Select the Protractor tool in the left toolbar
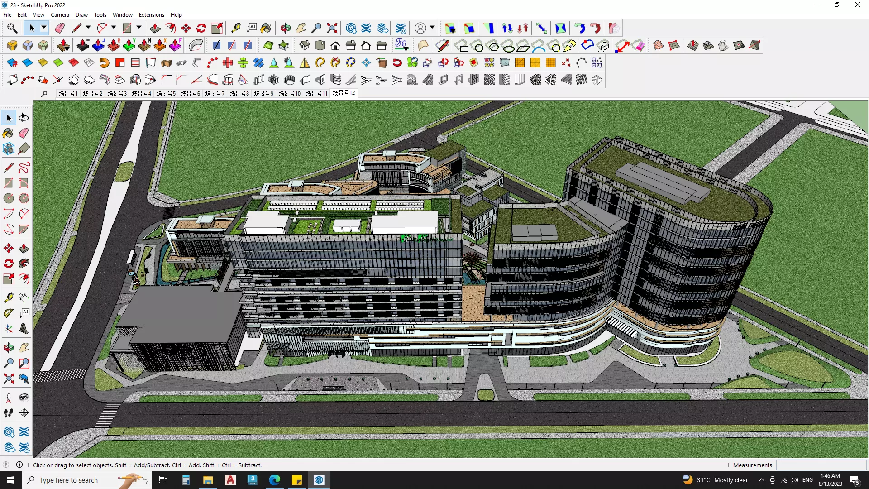Image resolution: width=869 pixels, height=489 pixels. [9, 313]
